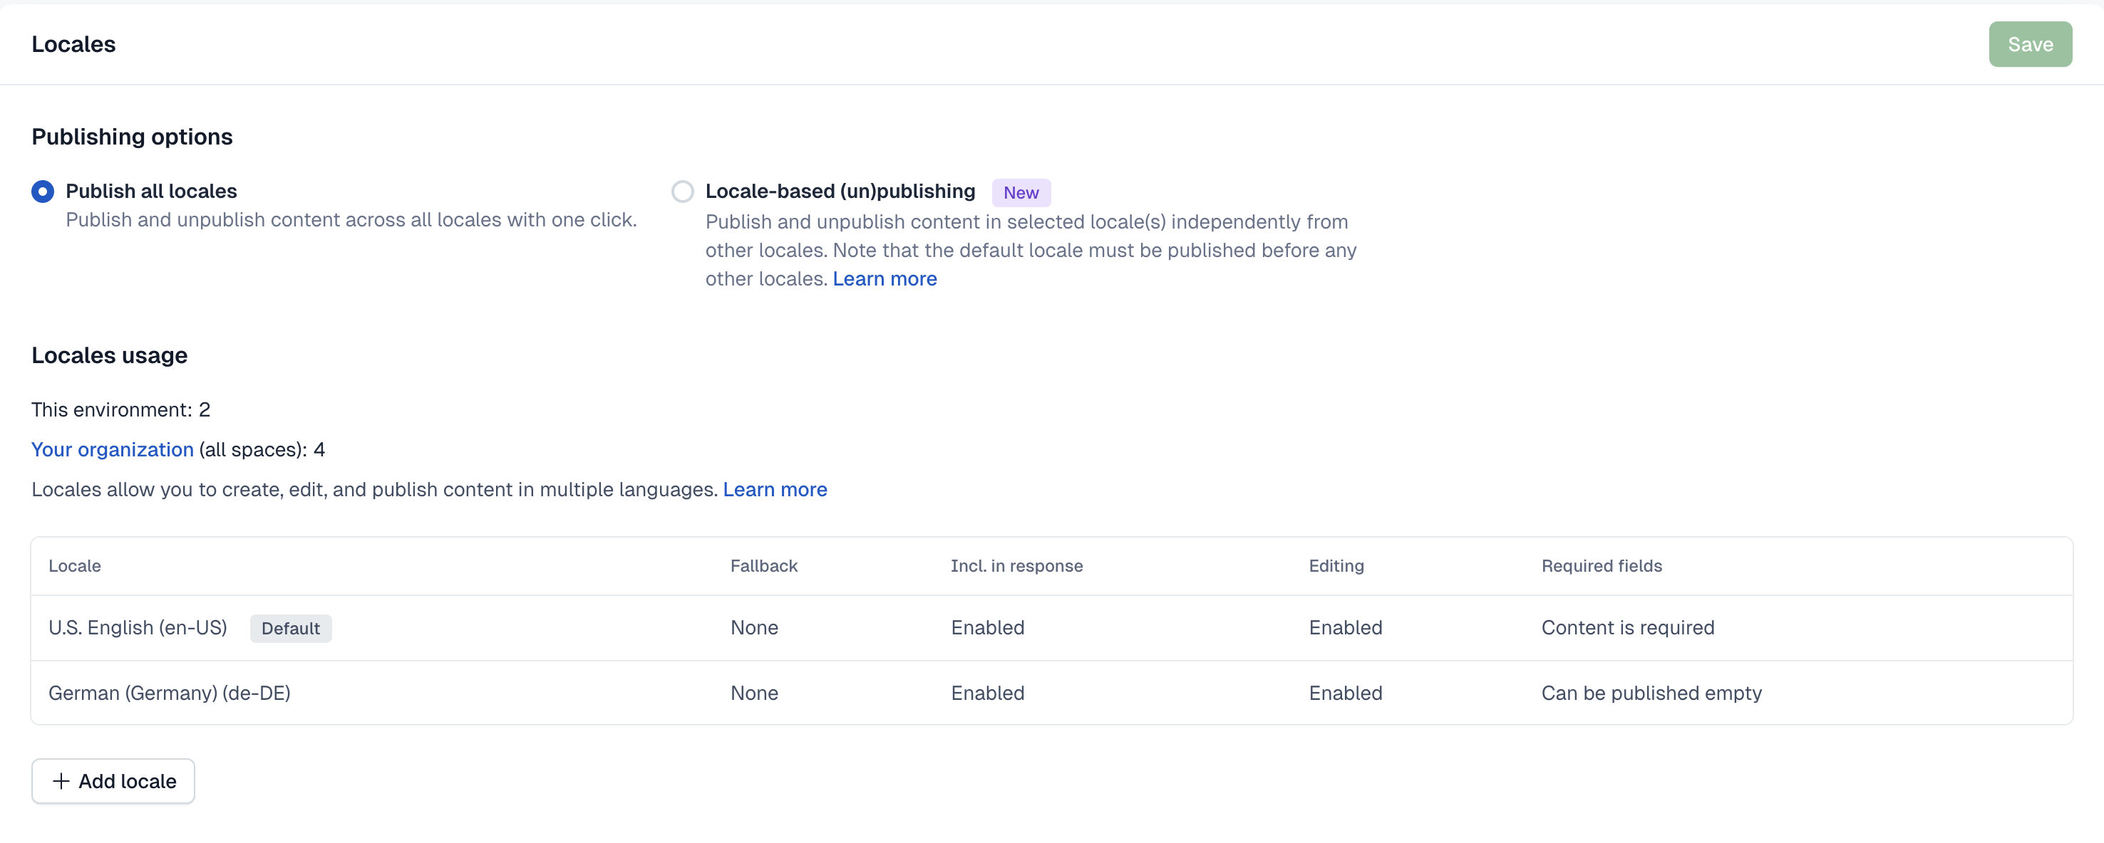Click the Fallback column header
Screen dimensions: 2104x843
[763, 565]
